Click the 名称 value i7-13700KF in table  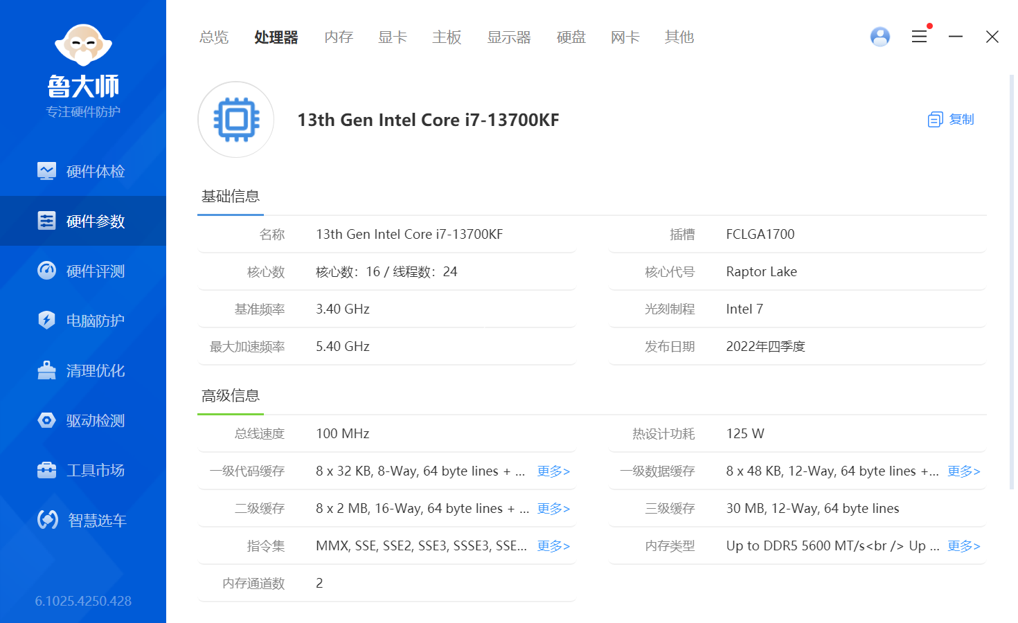tap(409, 235)
